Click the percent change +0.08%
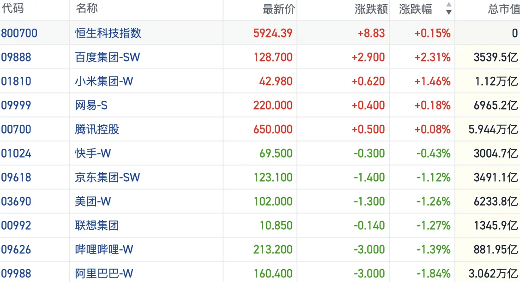520x282 pixels. (x=432, y=129)
